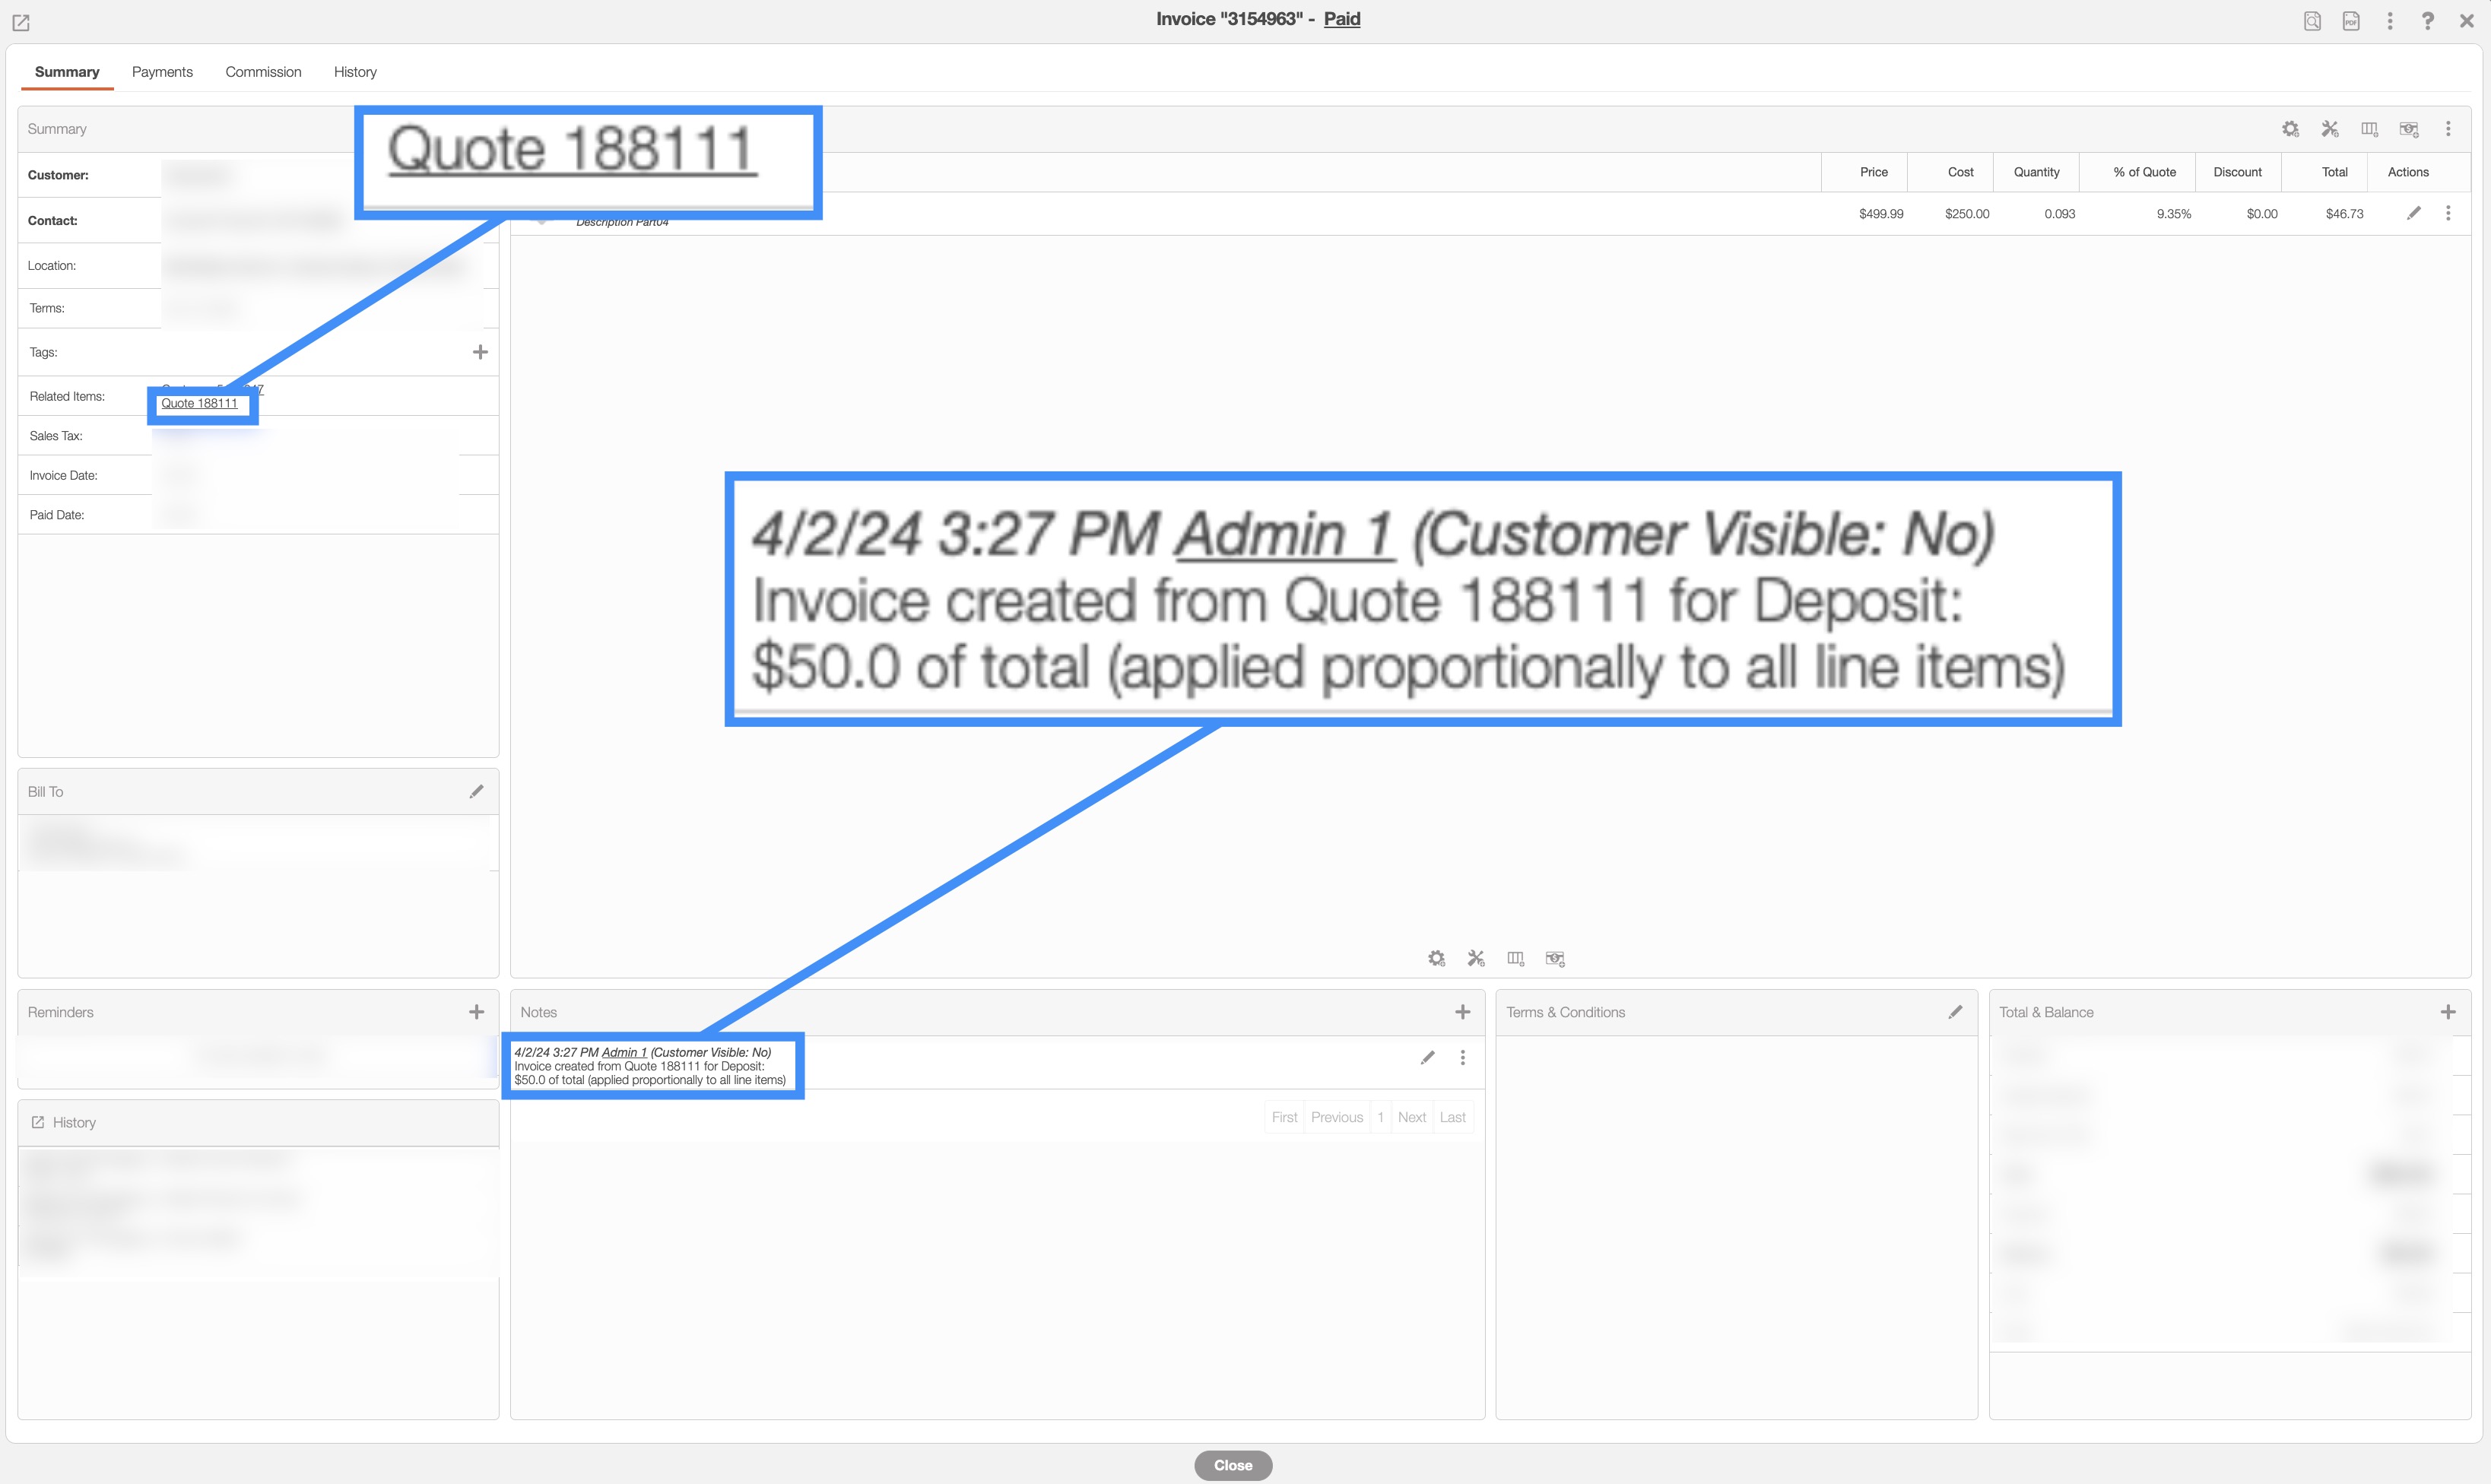Image resolution: width=2491 pixels, height=1484 pixels.
Task: Go to the Next notes page
Action: point(1411,1118)
